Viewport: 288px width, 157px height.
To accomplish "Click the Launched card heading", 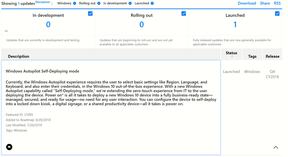I will (235, 15).
